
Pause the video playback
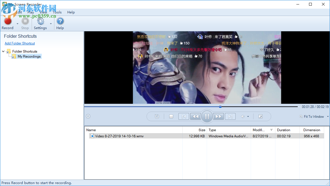click(x=207, y=116)
